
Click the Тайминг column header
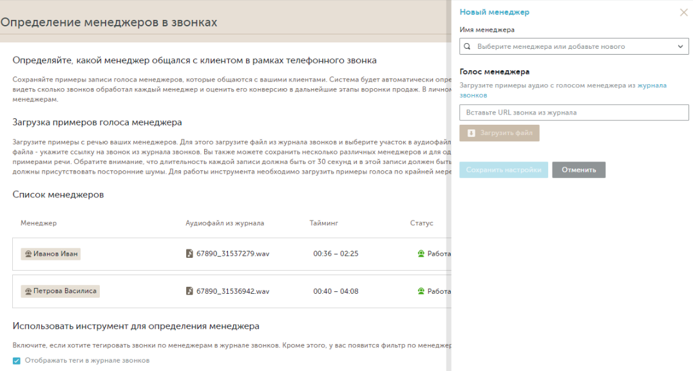tap(324, 223)
